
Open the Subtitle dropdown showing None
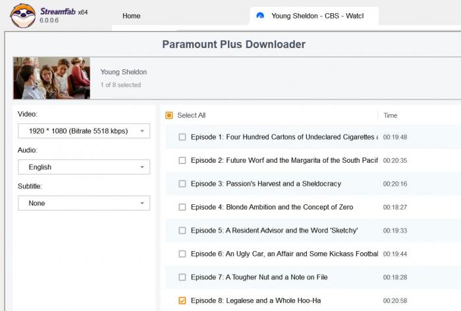84,204
